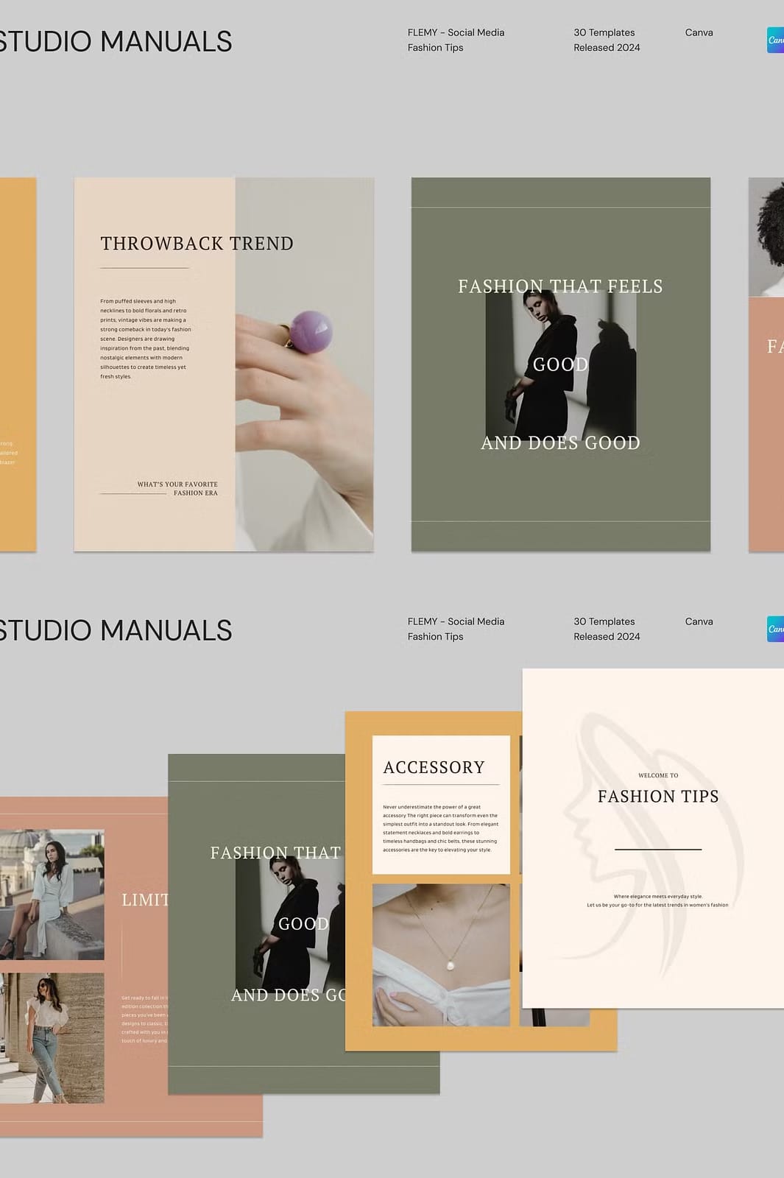This screenshot has width=784, height=1178.
Task: Click the lower STUDIO MANUALS heading
Action: pos(116,631)
